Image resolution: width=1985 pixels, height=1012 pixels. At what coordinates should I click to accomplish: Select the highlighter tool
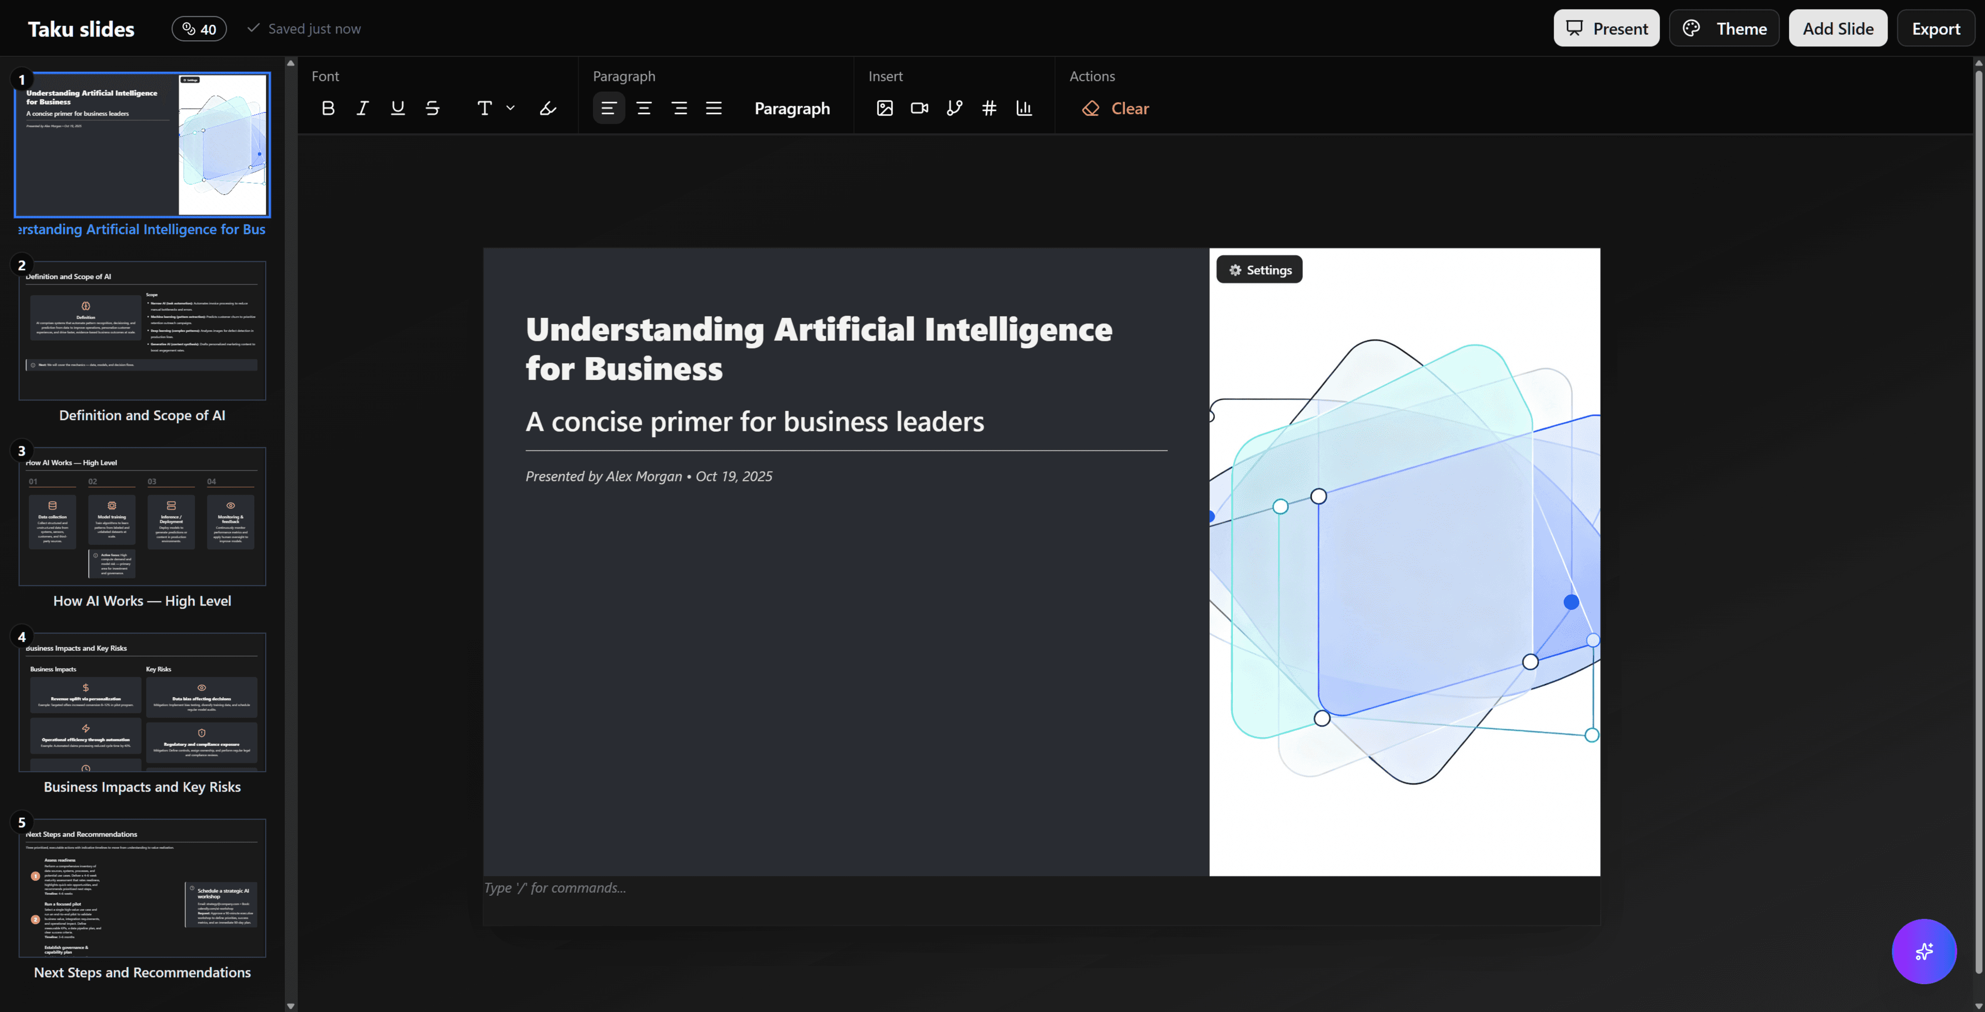[547, 108]
